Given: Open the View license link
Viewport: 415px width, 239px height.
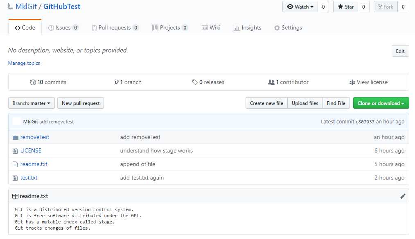Looking at the screenshot, I should pyautogui.click(x=368, y=82).
